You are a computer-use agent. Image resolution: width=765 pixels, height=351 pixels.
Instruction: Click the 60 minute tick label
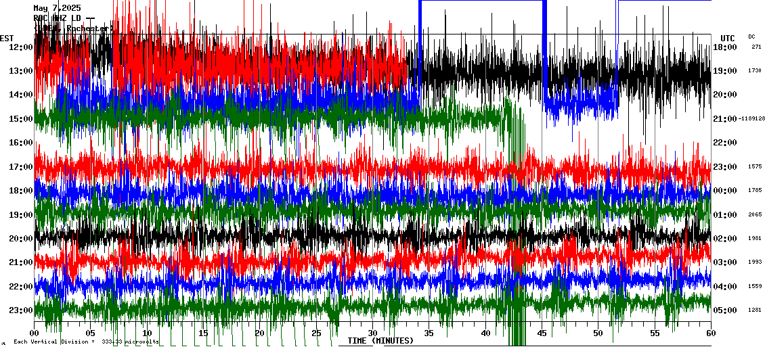(710, 333)
